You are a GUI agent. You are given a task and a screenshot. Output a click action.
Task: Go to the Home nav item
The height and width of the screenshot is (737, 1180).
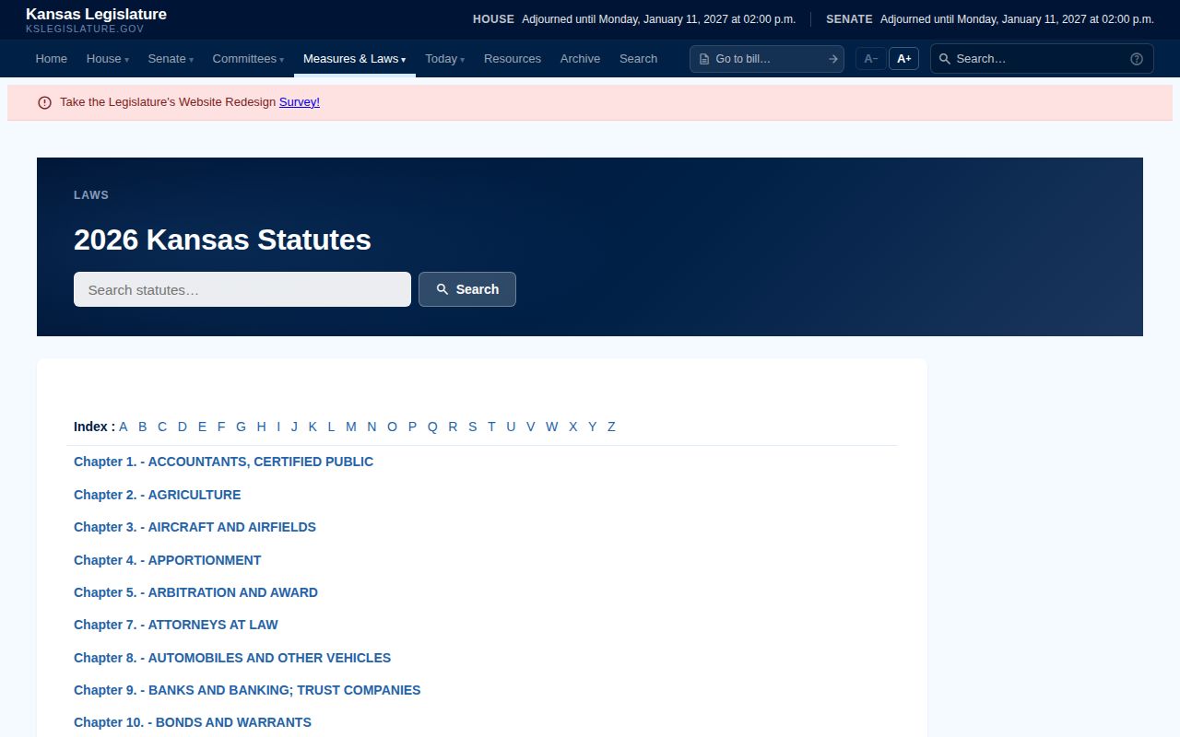point(52,59)
